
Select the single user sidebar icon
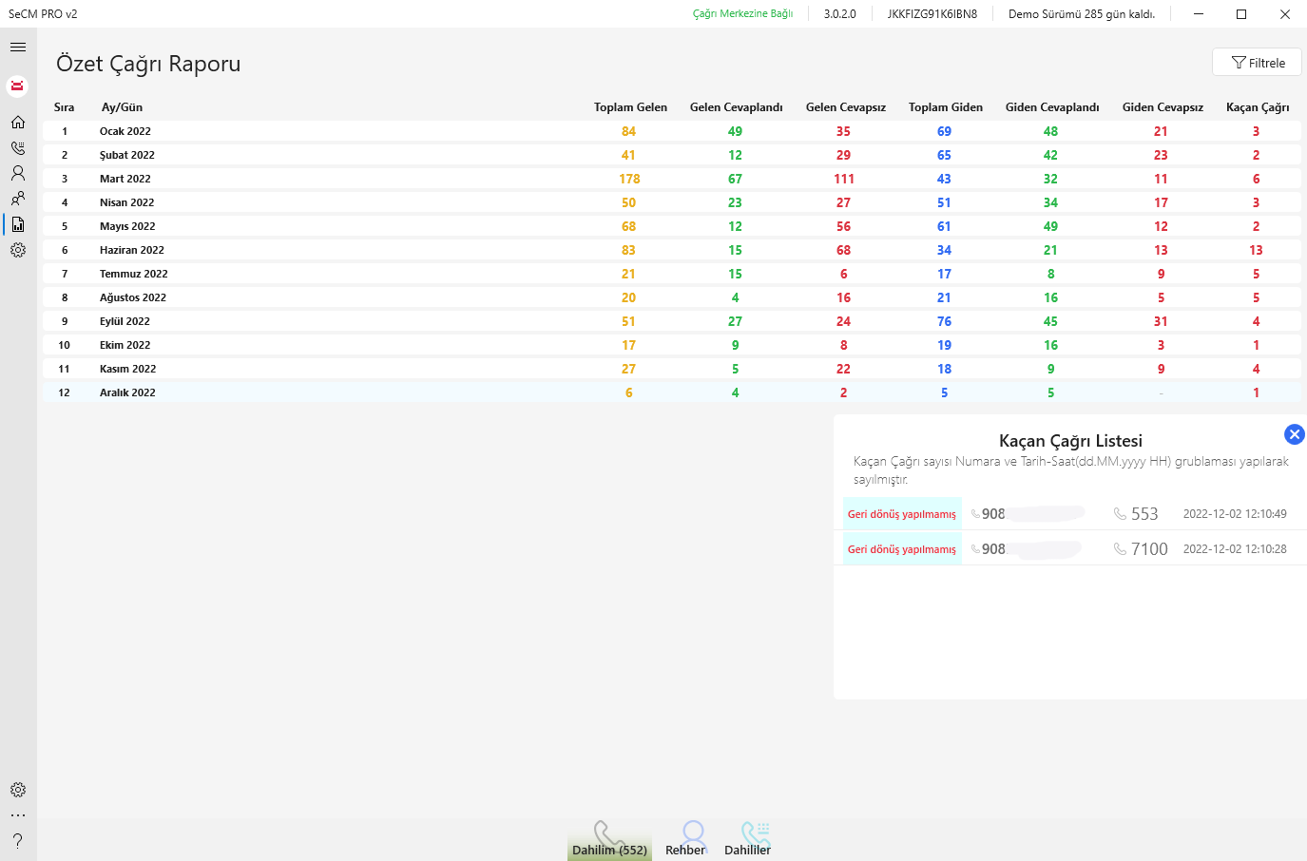(x=18, y=173)
